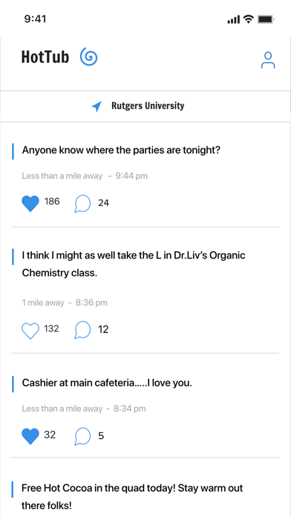Image resolution: width=291 pixels, height=517 pixels.
Task: Tap the 24 comments count
Action: (103, 203)
